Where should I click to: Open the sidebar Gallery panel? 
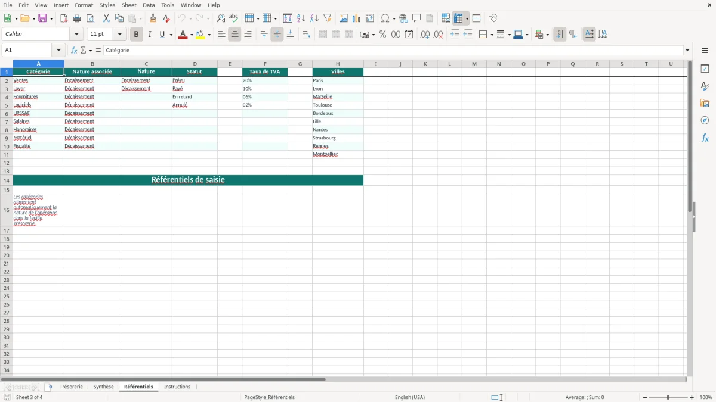click(x=705, y=103)
